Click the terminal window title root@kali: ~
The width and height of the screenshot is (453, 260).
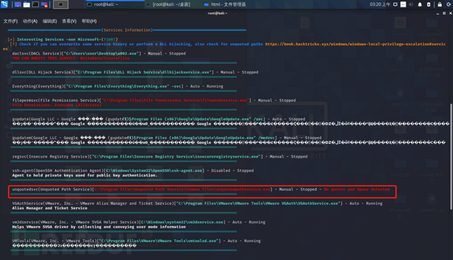point(217,13)
